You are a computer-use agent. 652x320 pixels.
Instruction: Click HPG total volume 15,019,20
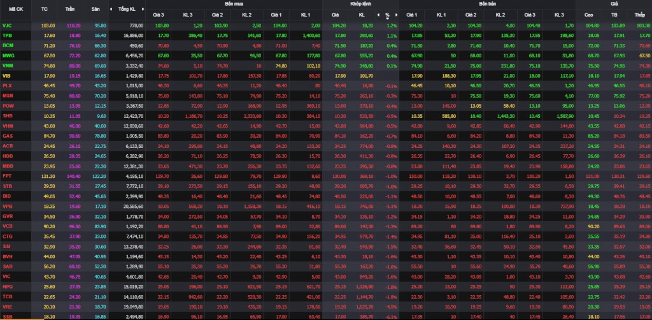pyautogui.click(x=134, y=286)
